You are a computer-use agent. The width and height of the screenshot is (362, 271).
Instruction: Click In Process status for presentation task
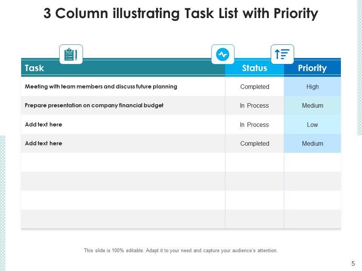pyautogui.click(x=255, y=105)
